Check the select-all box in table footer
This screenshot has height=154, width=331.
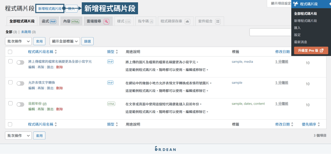(10, 125)
